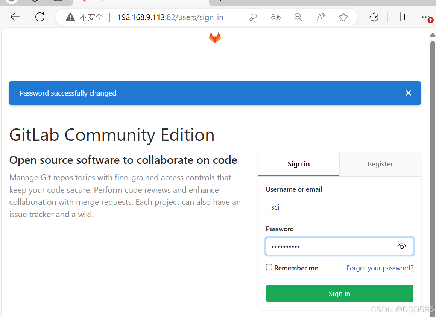Open the Forgot your password link

tap(380, 268)
